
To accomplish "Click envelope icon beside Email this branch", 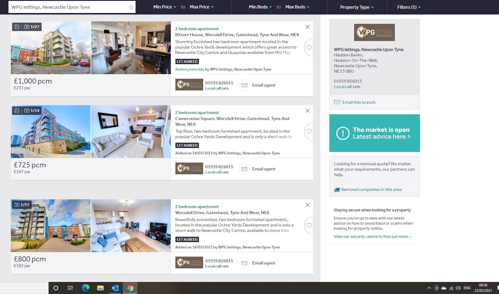I will 337,102.
